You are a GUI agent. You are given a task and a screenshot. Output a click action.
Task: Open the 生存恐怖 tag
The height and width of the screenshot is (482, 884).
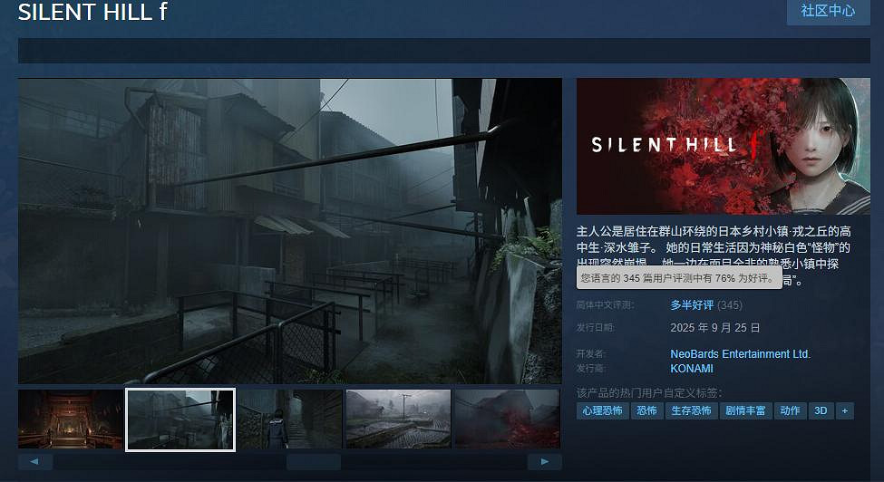click(691, 410)
